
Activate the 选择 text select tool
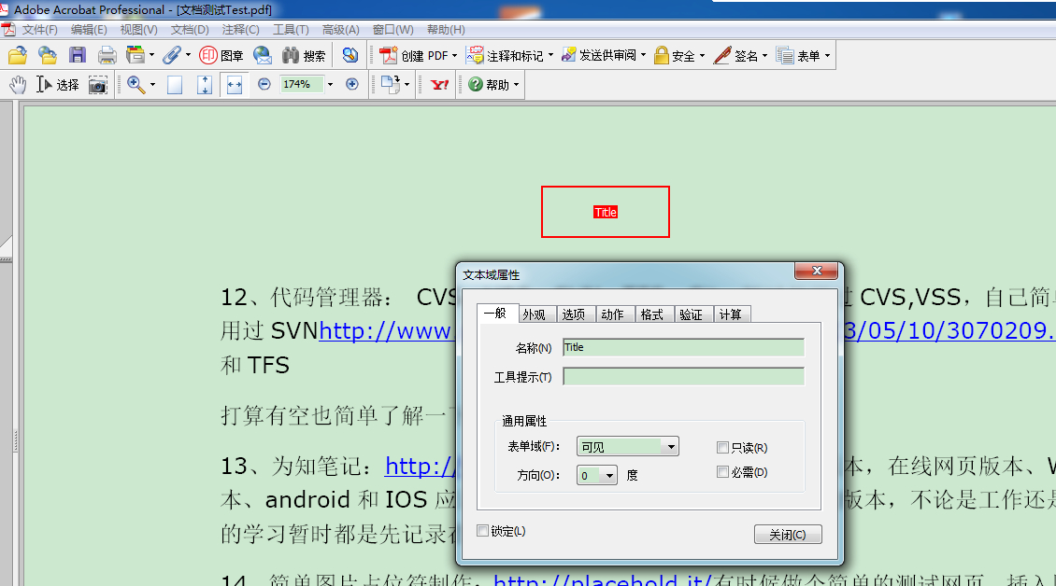[58, 85]
